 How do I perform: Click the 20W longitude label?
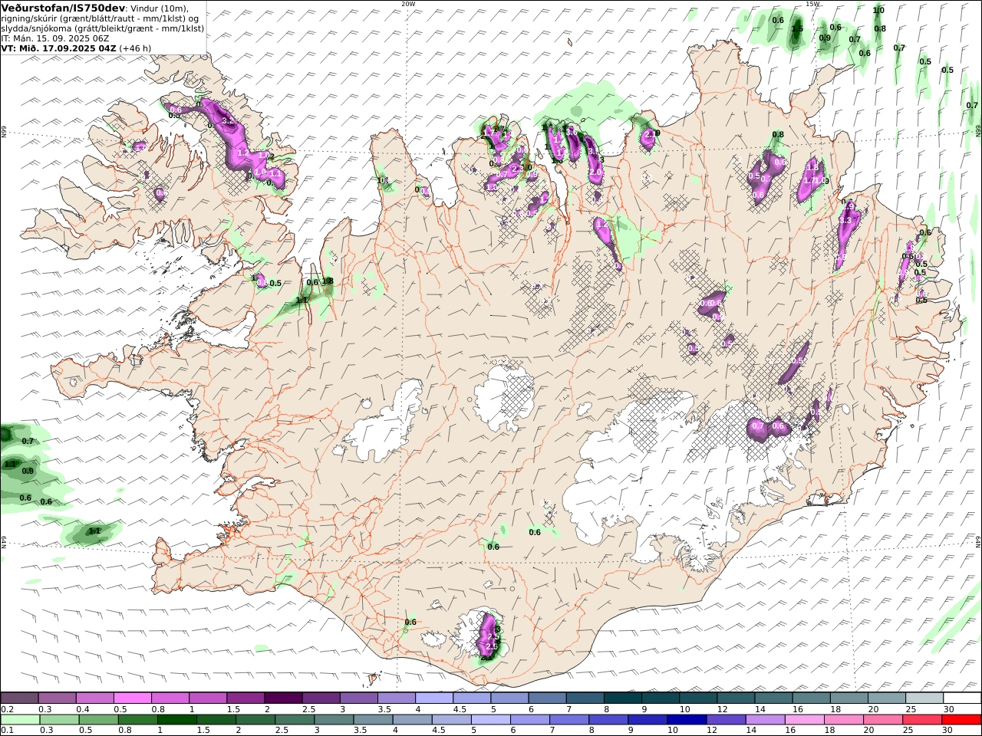pos(408,4)
